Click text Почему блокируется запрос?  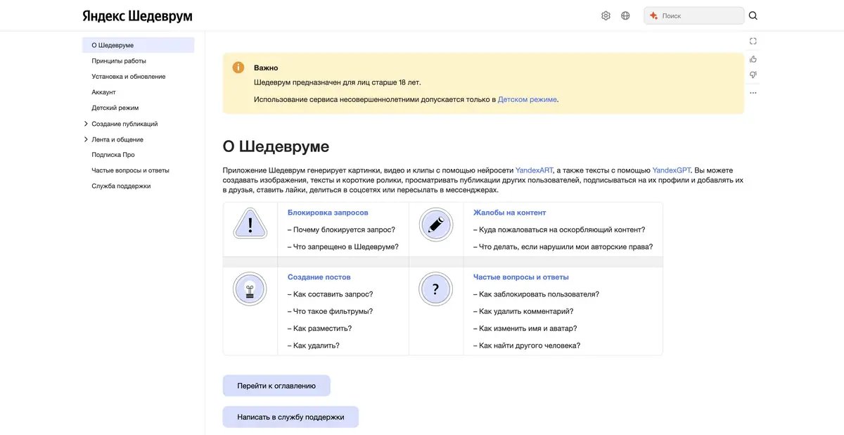[x=344, y=229]
